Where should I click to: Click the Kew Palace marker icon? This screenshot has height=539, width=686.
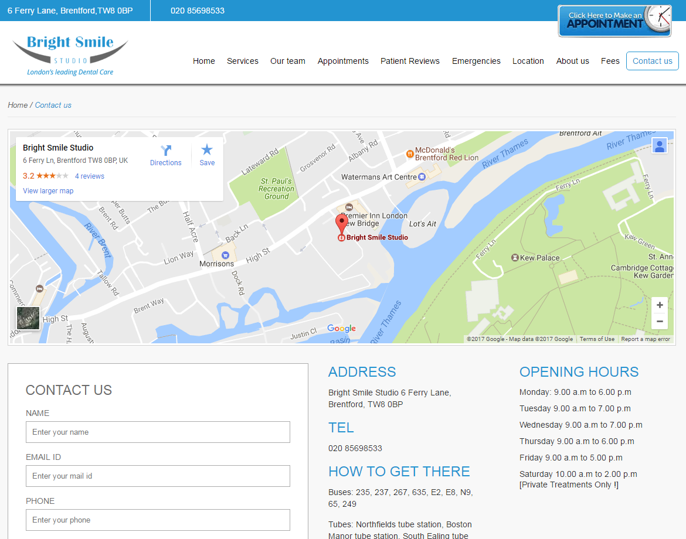(515, 257)
